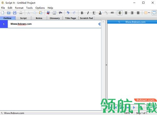Switch to the Scratch Pad tab
Viewport: 157px width, 115px height.
click(x=86, y=18)
